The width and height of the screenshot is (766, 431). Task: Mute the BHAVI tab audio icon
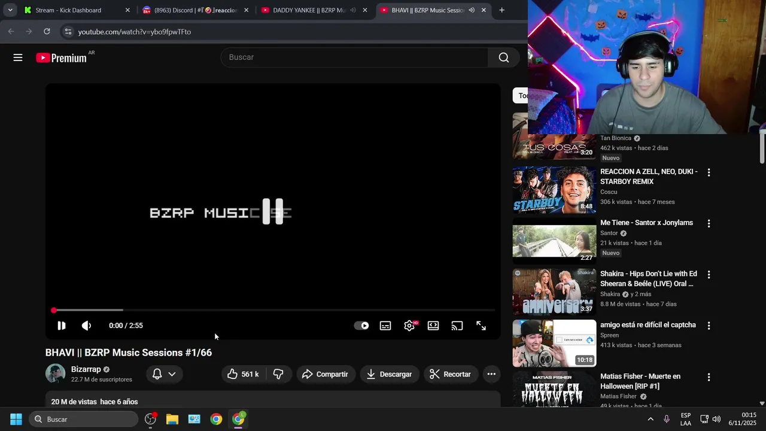472,10
